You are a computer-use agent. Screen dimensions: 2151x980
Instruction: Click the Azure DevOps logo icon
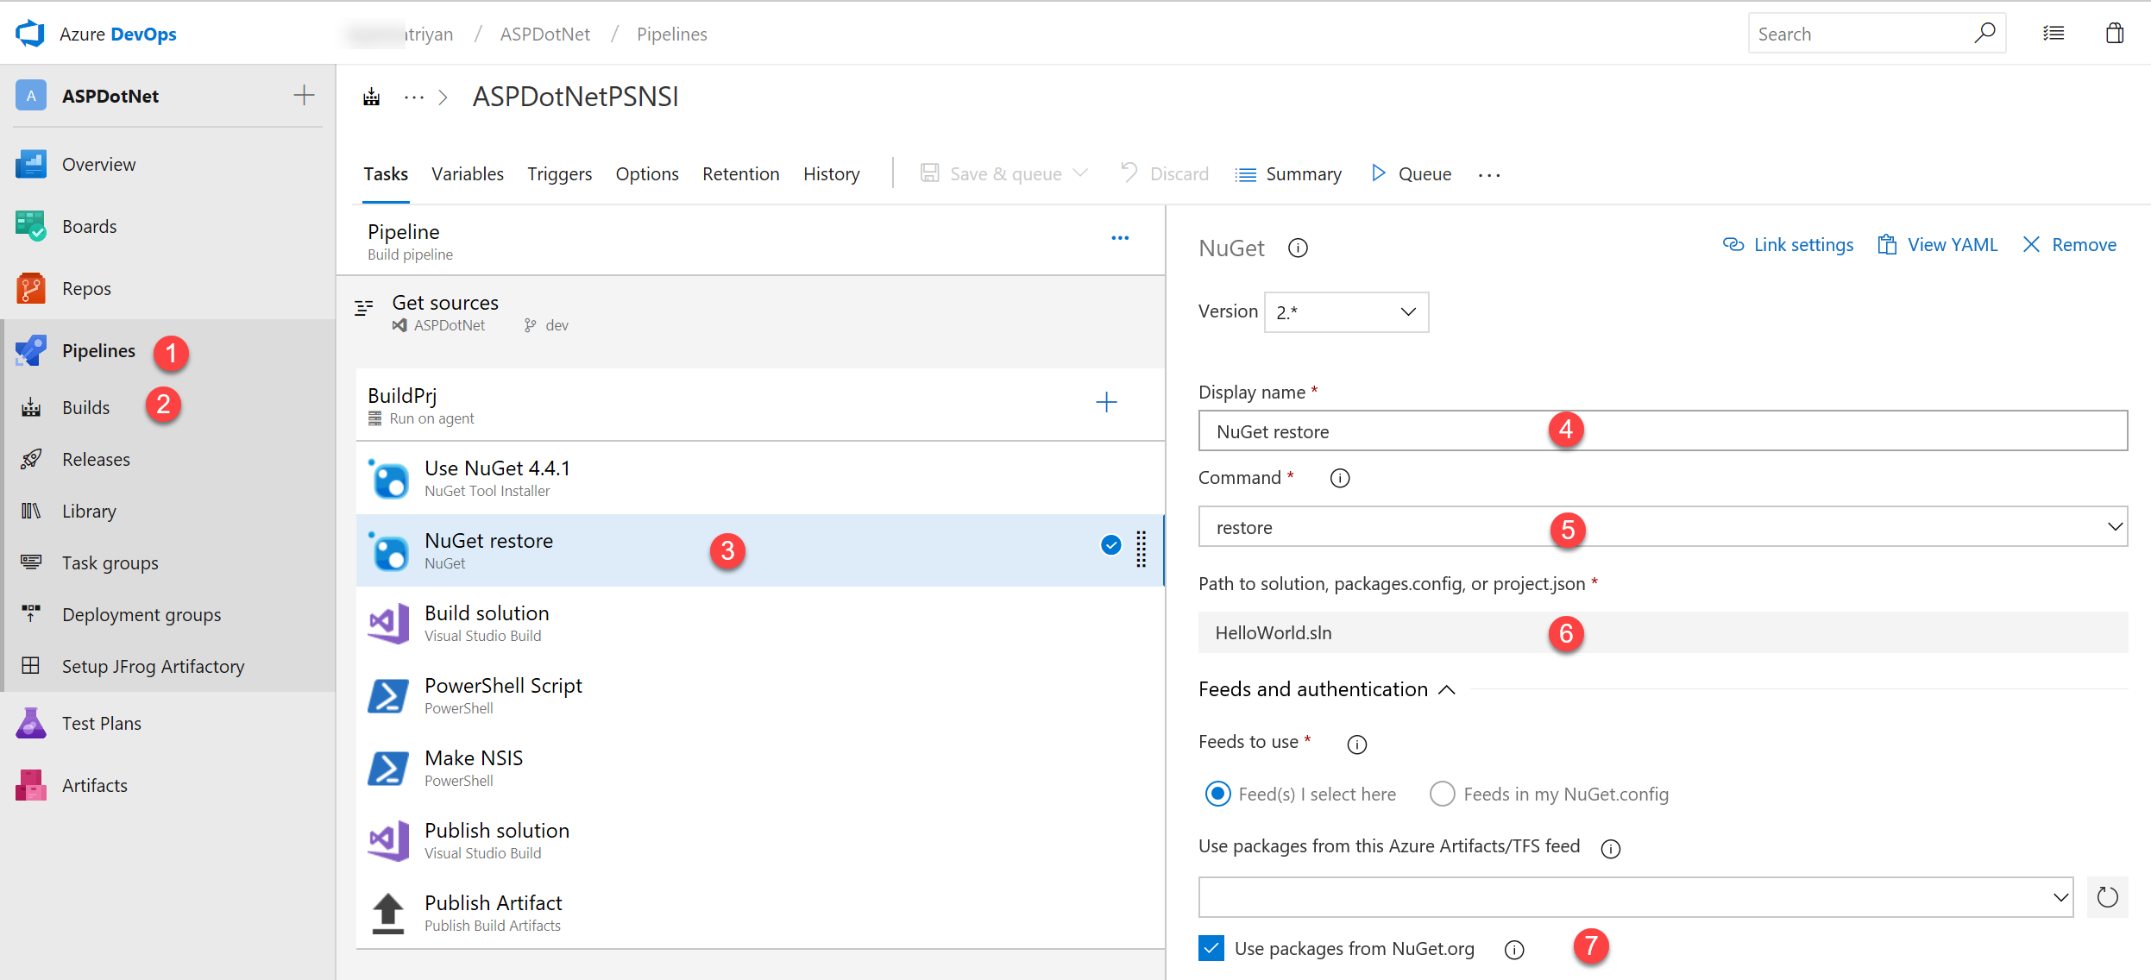click(31, 34)
